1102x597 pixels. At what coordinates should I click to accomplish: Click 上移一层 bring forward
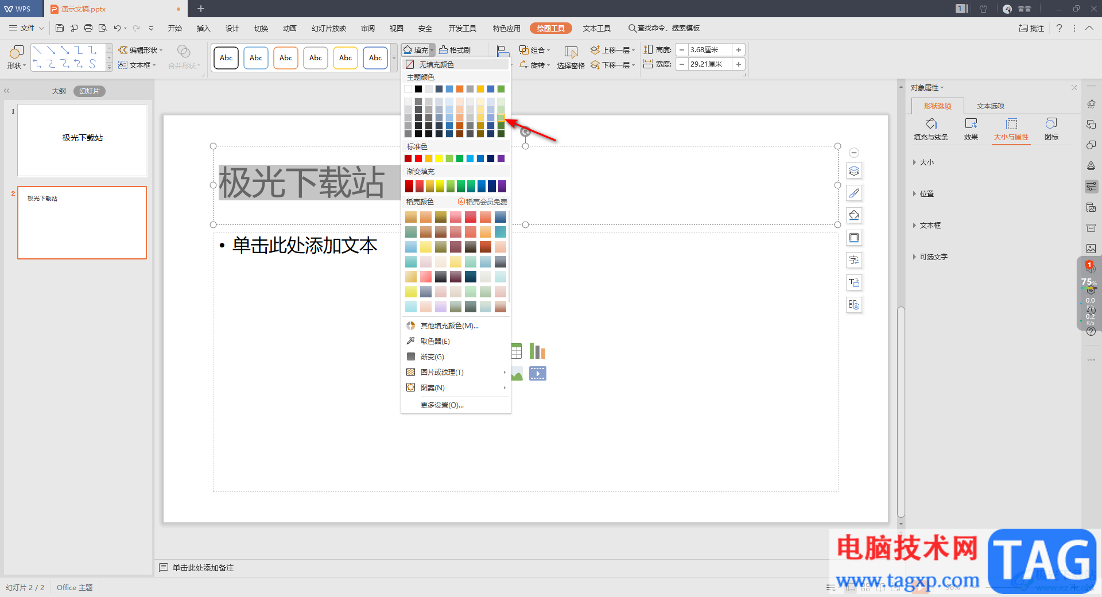tap(612, 50)
